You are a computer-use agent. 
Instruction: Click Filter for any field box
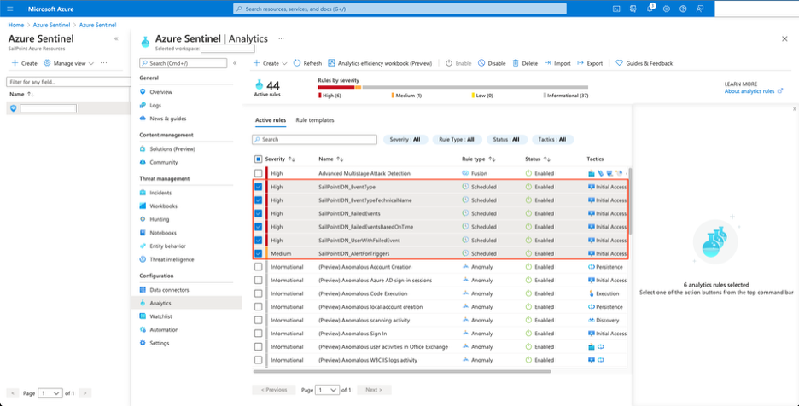click(x=69, y=82)
